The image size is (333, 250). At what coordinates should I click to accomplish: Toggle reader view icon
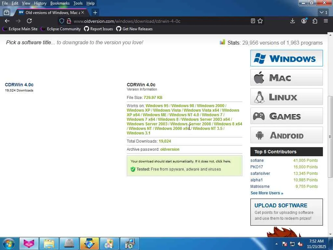[x=253, y=21]
